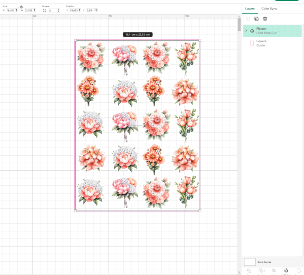Screen dimensions: 304x275
Task: Click the Width value stepper
Action: (17, 10)
